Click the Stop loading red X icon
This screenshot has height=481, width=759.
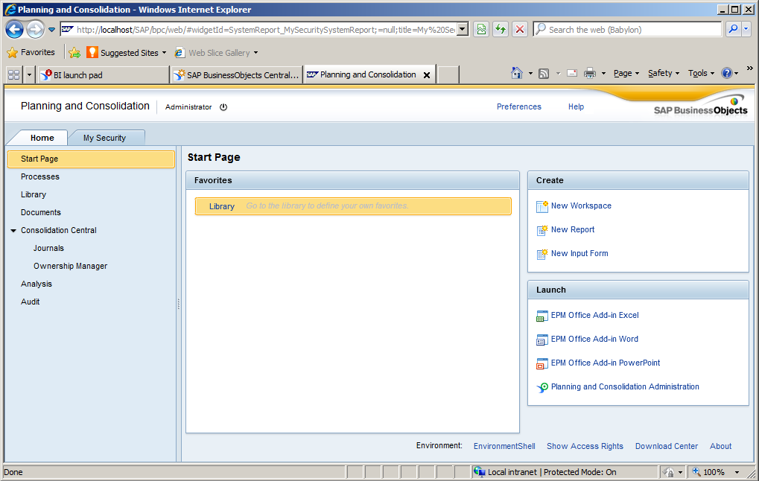520,30
